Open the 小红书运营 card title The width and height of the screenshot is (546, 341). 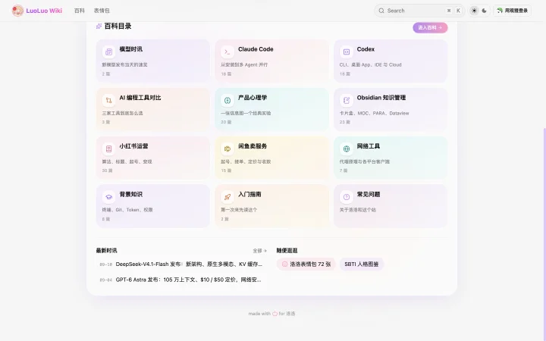pos(133,145)
